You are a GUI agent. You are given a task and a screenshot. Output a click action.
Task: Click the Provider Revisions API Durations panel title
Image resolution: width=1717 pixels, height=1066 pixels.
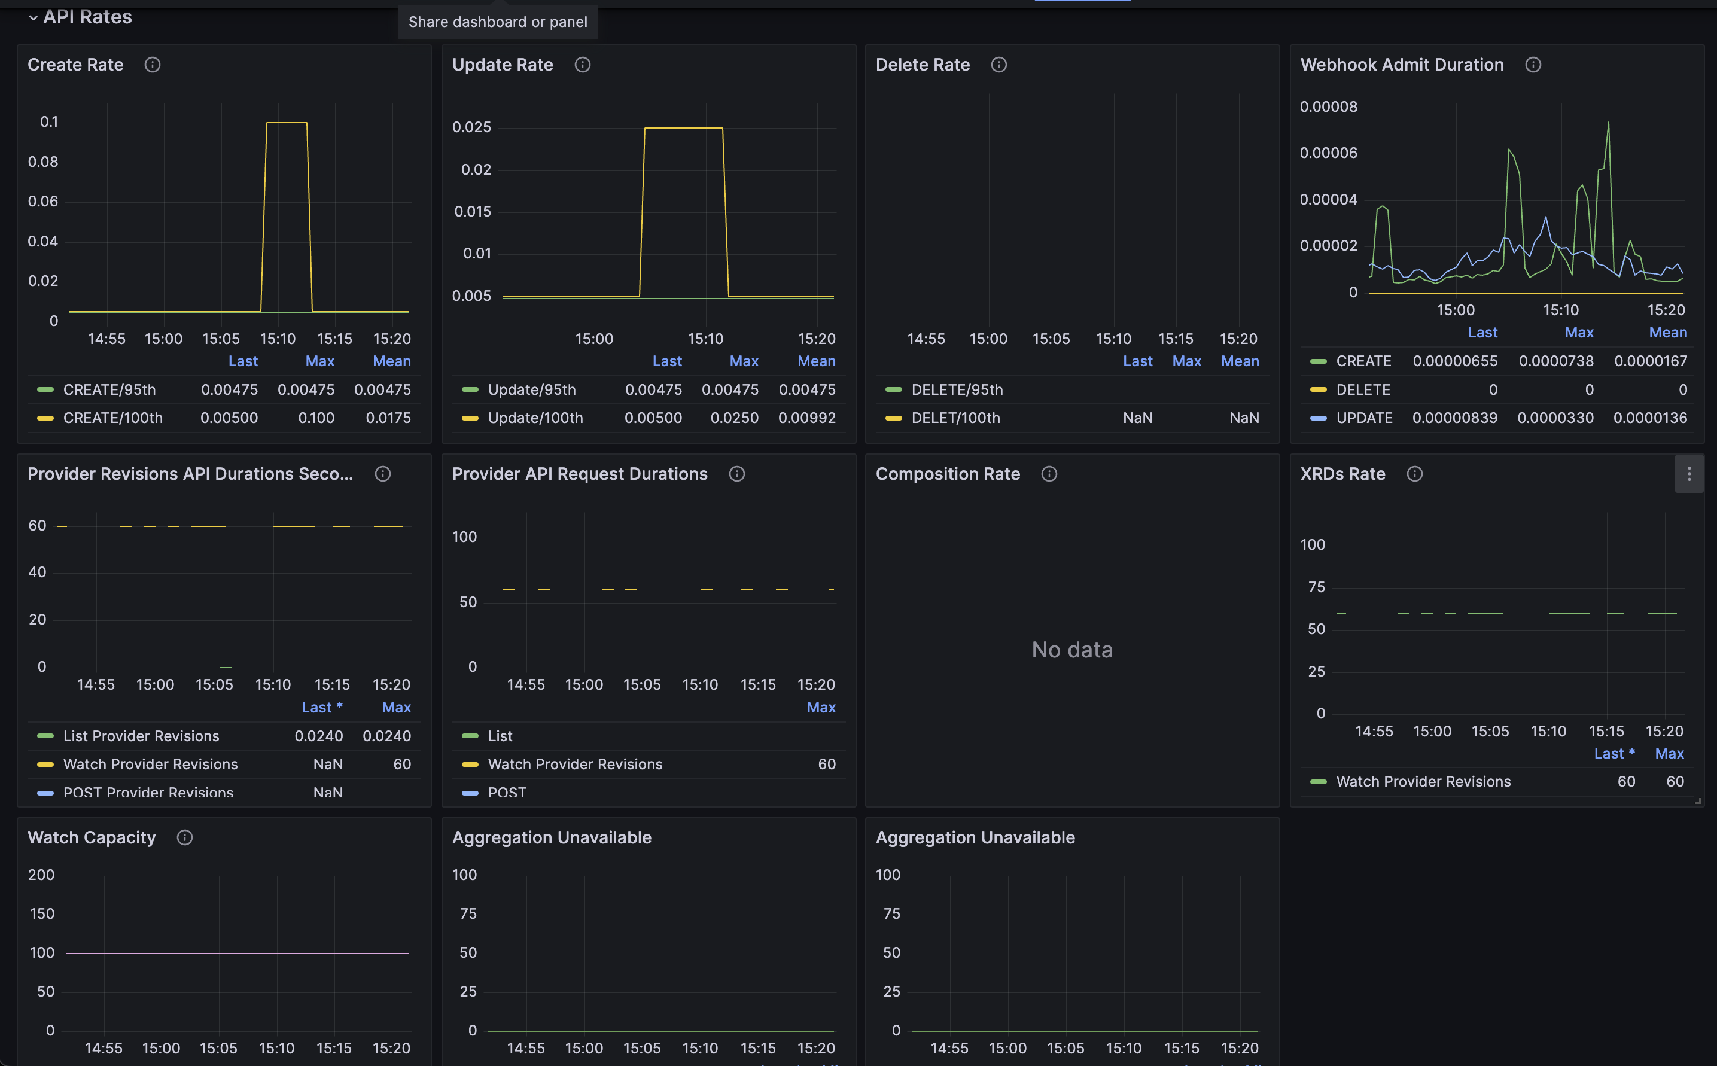coord(190,474)
